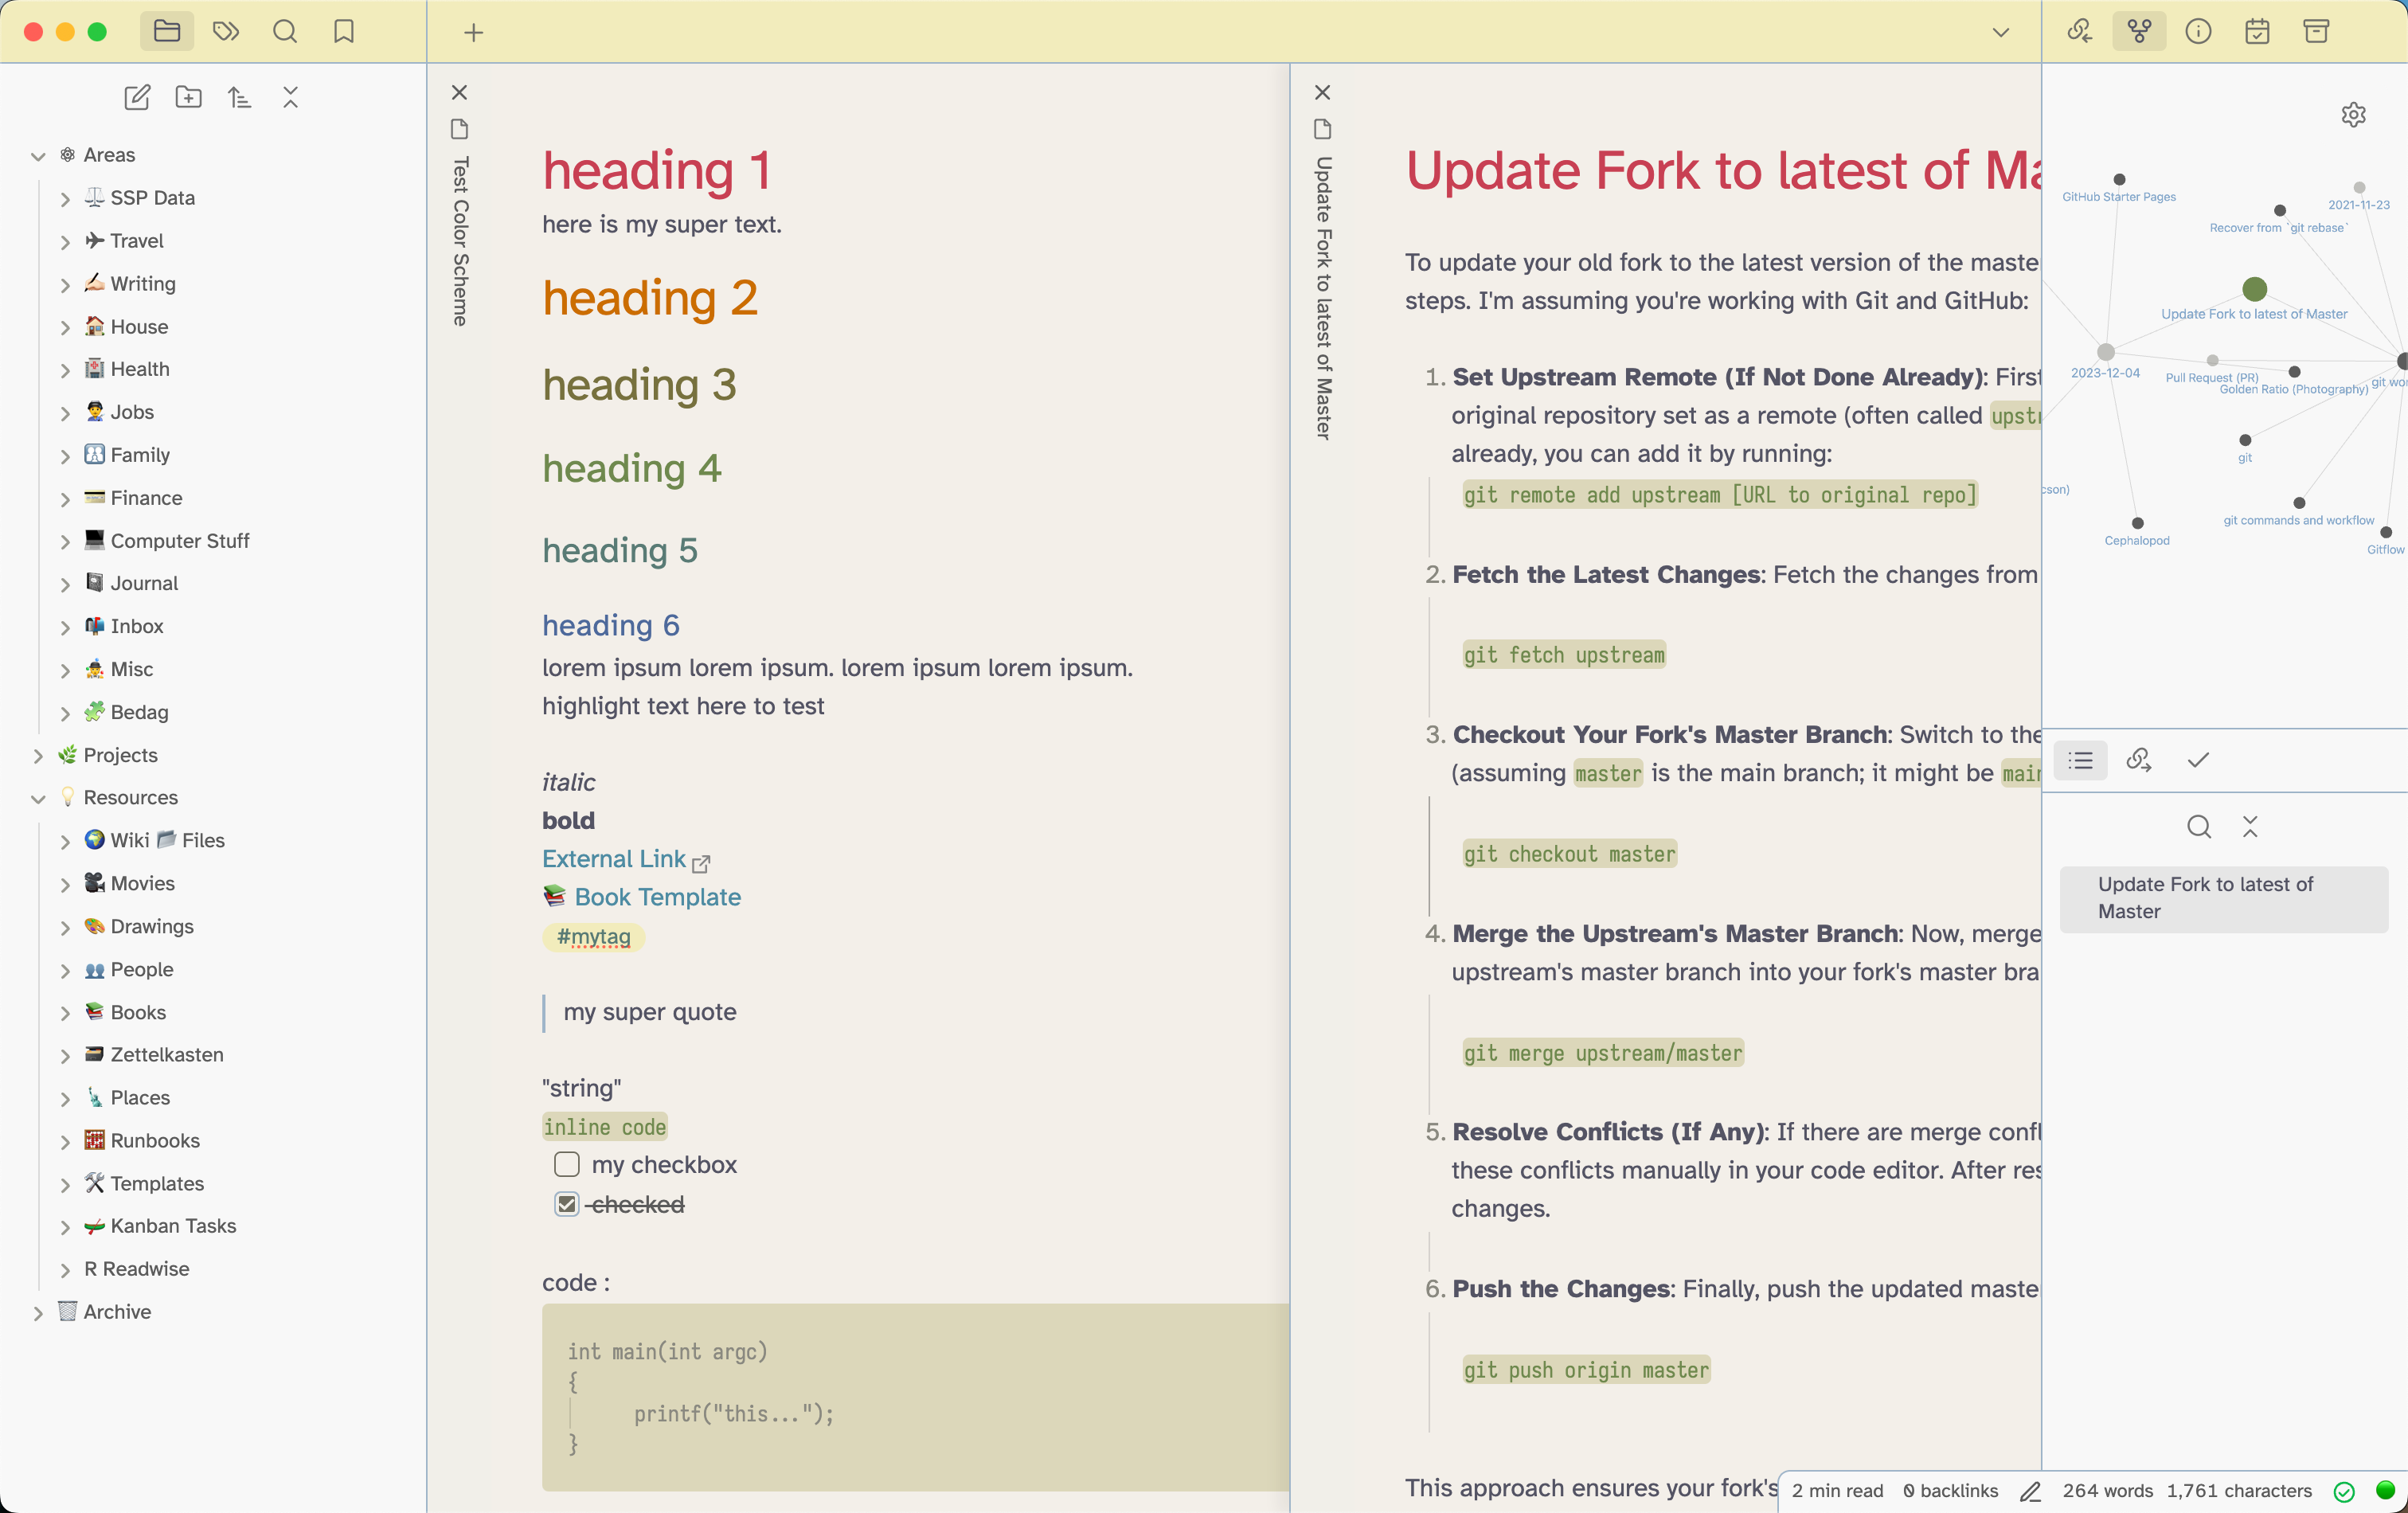The height and width of the screenshot is (1513, 2408).
Task: Click the green Update Fork graph node
Action: 2254,289
